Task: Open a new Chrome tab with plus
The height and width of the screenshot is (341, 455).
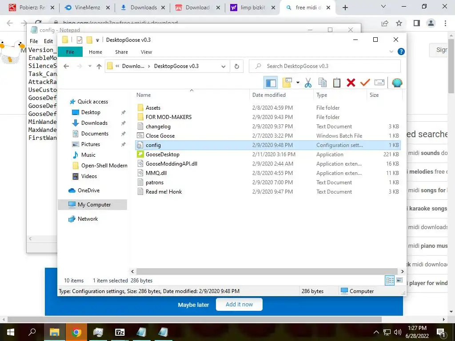Action: coord(345,8)
